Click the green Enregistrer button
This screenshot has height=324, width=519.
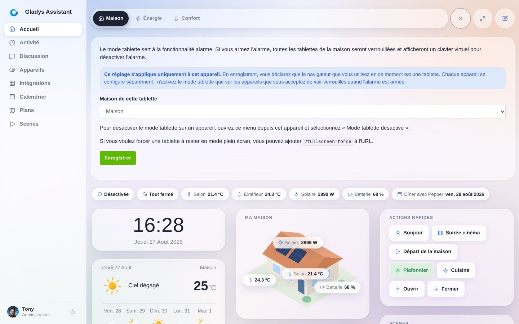[x=118, y=158]
